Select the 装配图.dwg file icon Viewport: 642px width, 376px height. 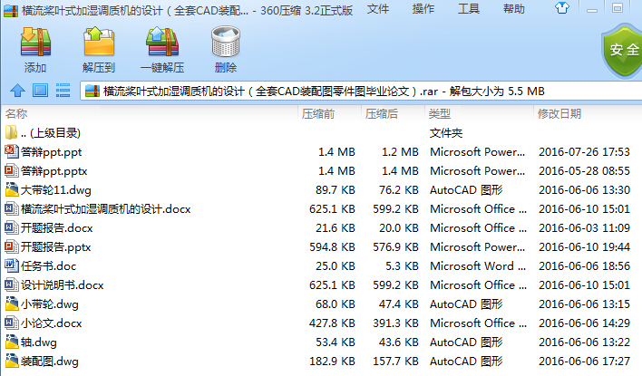click(x=12, y=361)
